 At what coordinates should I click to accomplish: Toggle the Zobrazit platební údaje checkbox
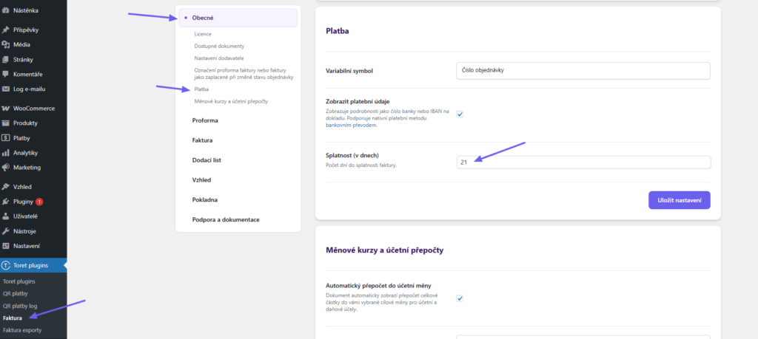[460, 114]
